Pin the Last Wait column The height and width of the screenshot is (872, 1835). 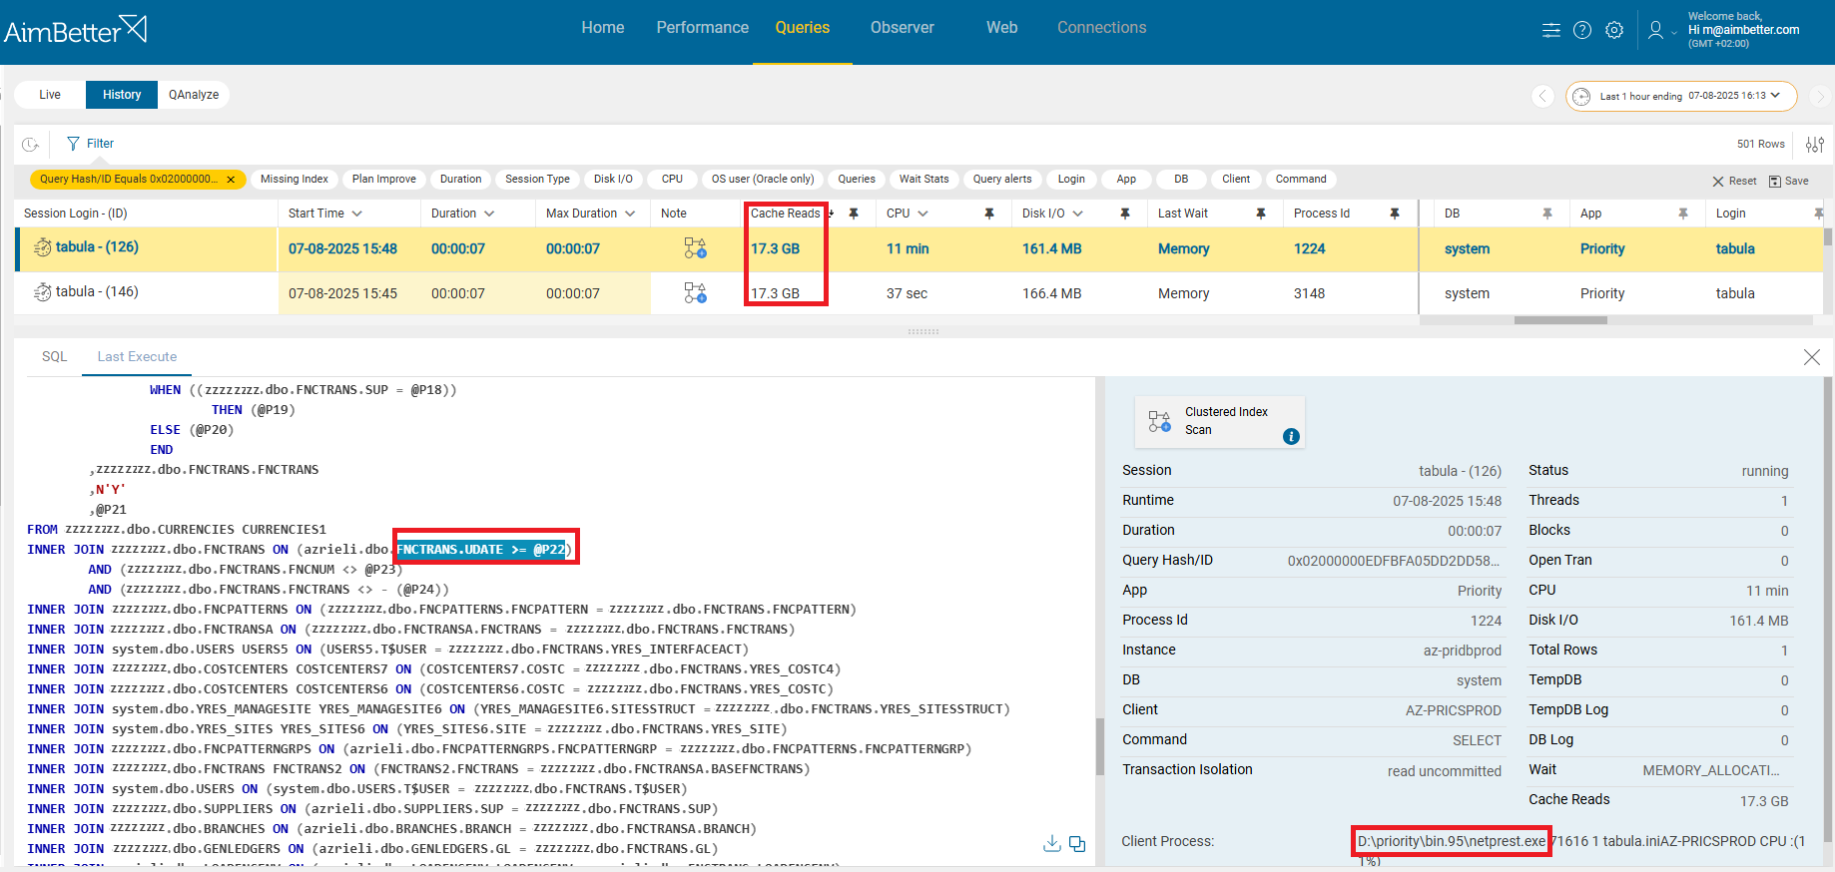1261,214
